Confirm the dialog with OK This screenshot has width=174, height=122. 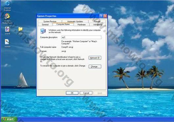[x=72, y=93]
